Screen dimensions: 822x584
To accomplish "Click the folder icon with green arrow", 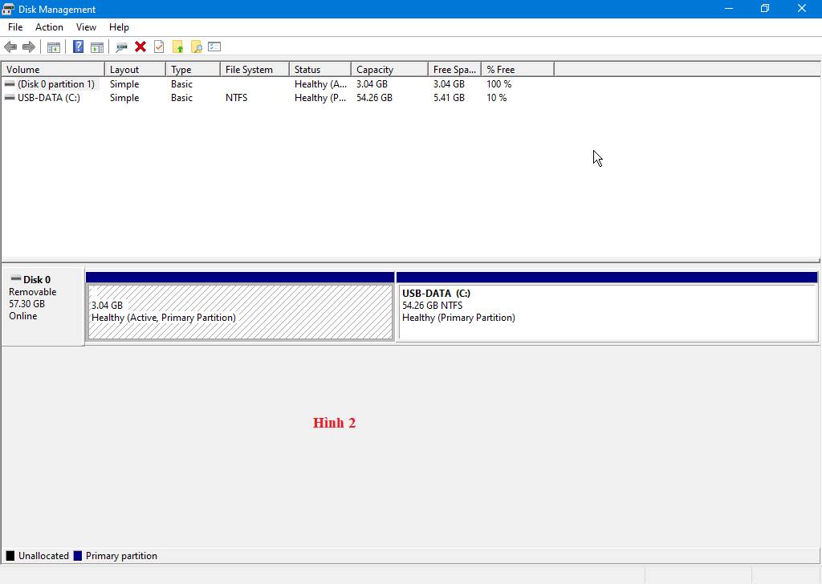I will [x=177, y=47].
